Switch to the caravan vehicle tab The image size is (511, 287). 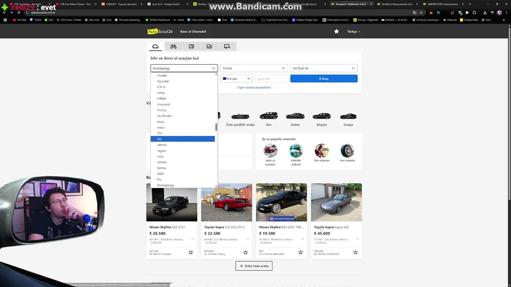tap(191, 46)
